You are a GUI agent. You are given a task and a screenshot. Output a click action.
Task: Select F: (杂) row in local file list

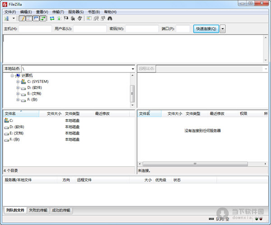[x=69, y=139]
